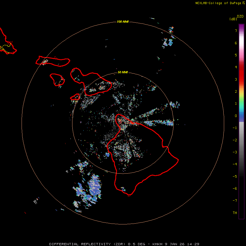
Task: Click the '7' value on color scale
Action: [x=236, y=31]
